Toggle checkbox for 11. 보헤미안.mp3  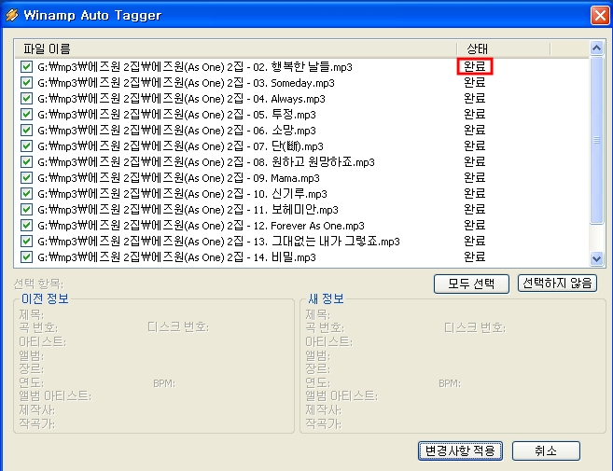26,209
